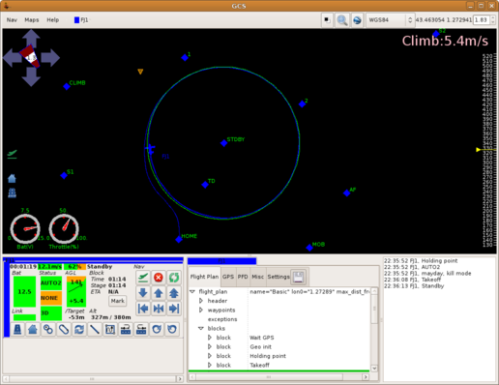Click the globe map-download toolbar icon

[357, 20]
